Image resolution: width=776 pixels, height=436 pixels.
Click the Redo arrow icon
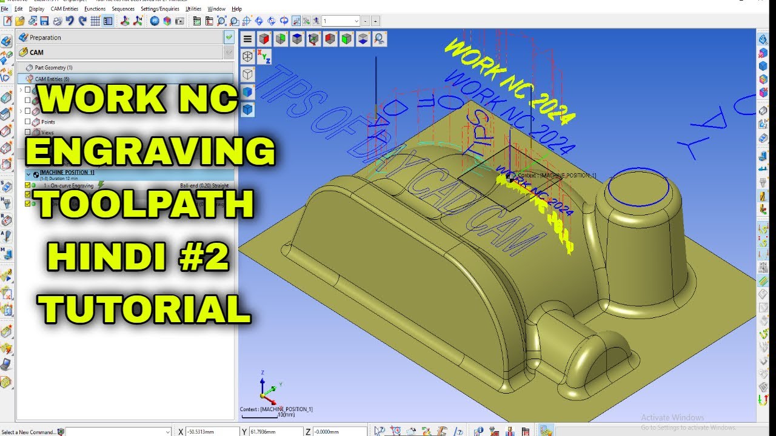tap(82, 21)
